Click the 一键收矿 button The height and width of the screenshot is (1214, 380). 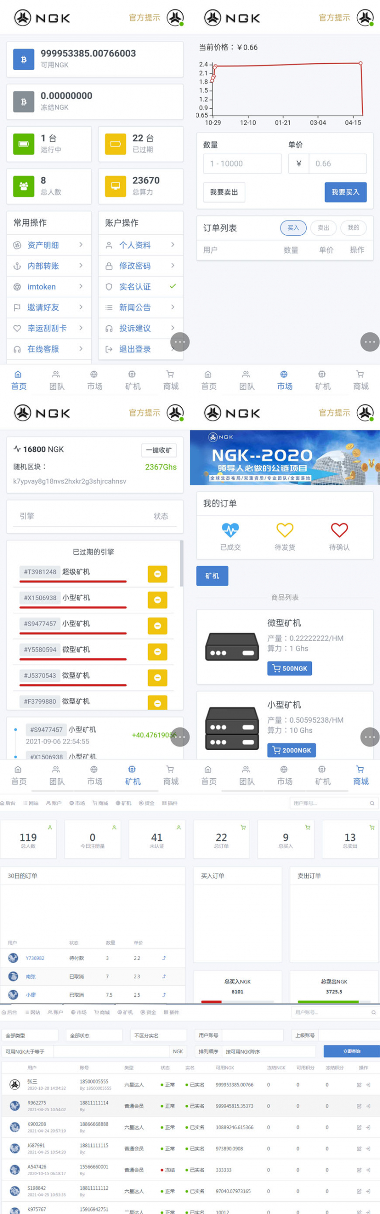coord(159,450)
